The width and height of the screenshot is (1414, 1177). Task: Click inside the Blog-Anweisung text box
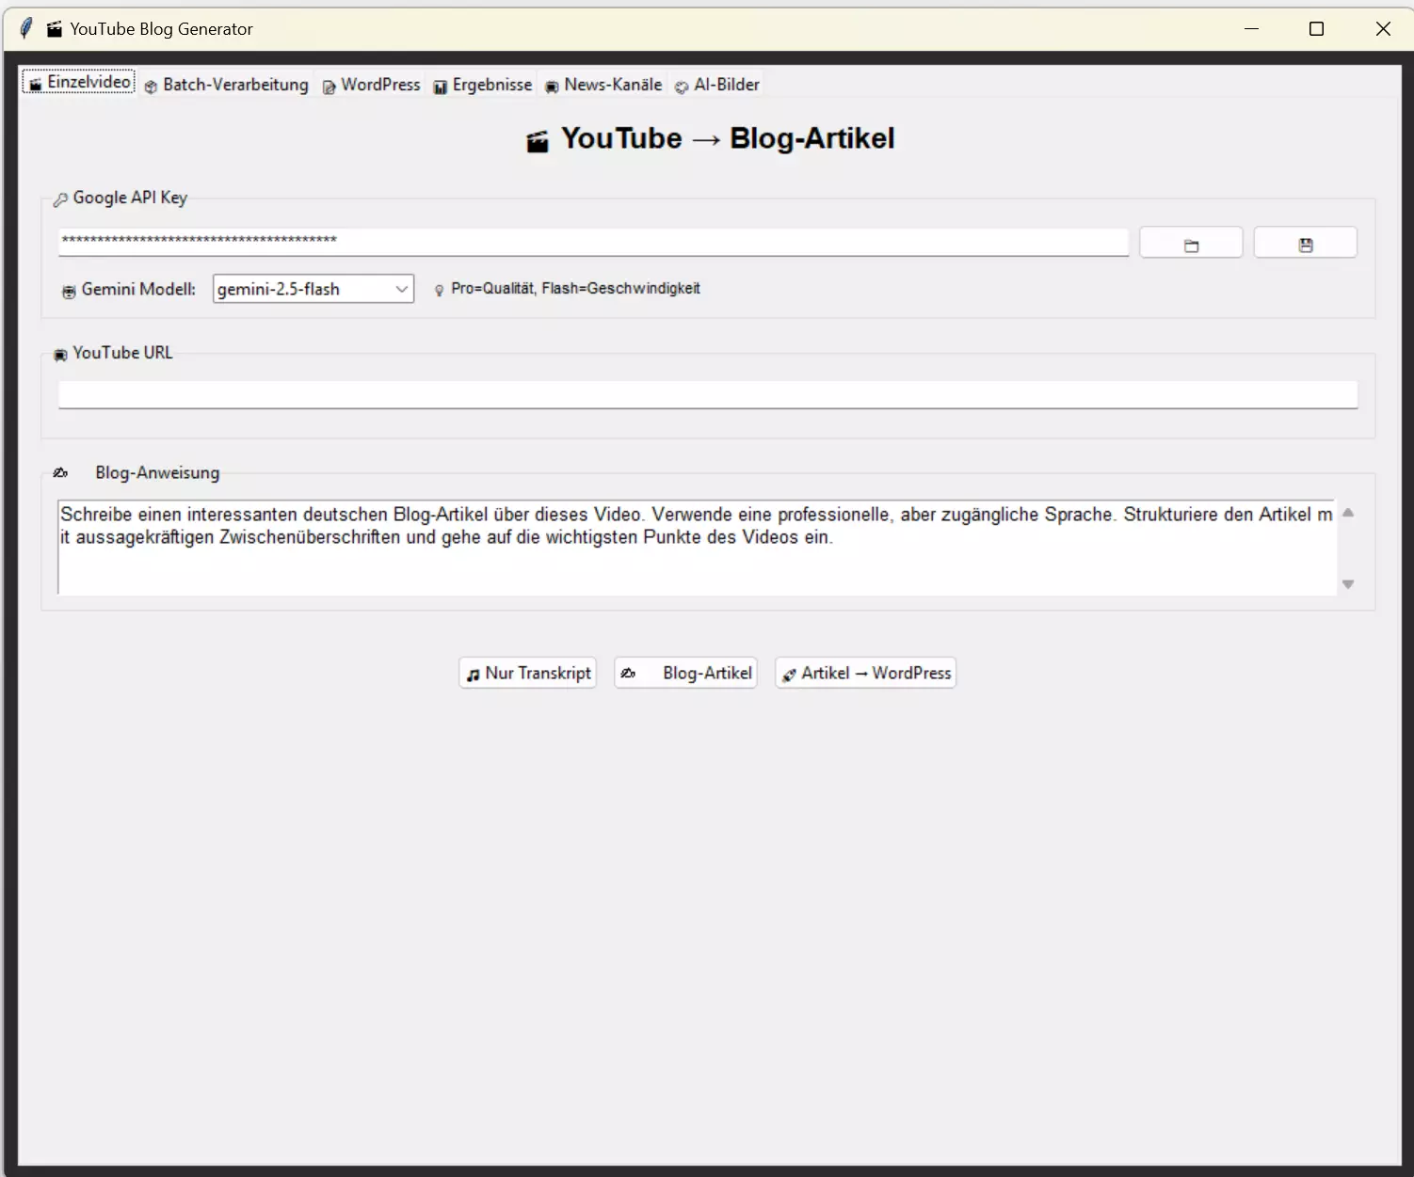pos(697,548)
